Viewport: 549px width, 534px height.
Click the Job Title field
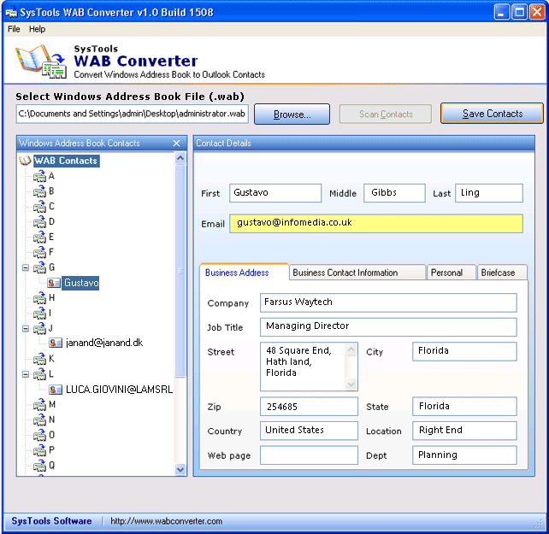click(388, 327)
